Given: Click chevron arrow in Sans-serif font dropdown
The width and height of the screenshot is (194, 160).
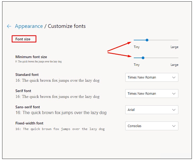Looking at the screenshot, I should [174, 110].
